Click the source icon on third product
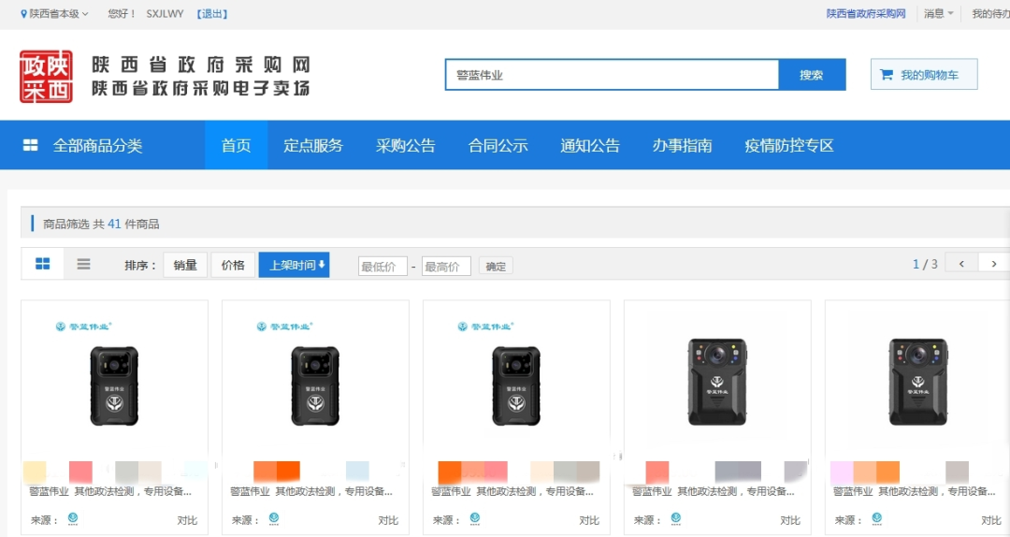1010x537 pixels. point(475,518)
